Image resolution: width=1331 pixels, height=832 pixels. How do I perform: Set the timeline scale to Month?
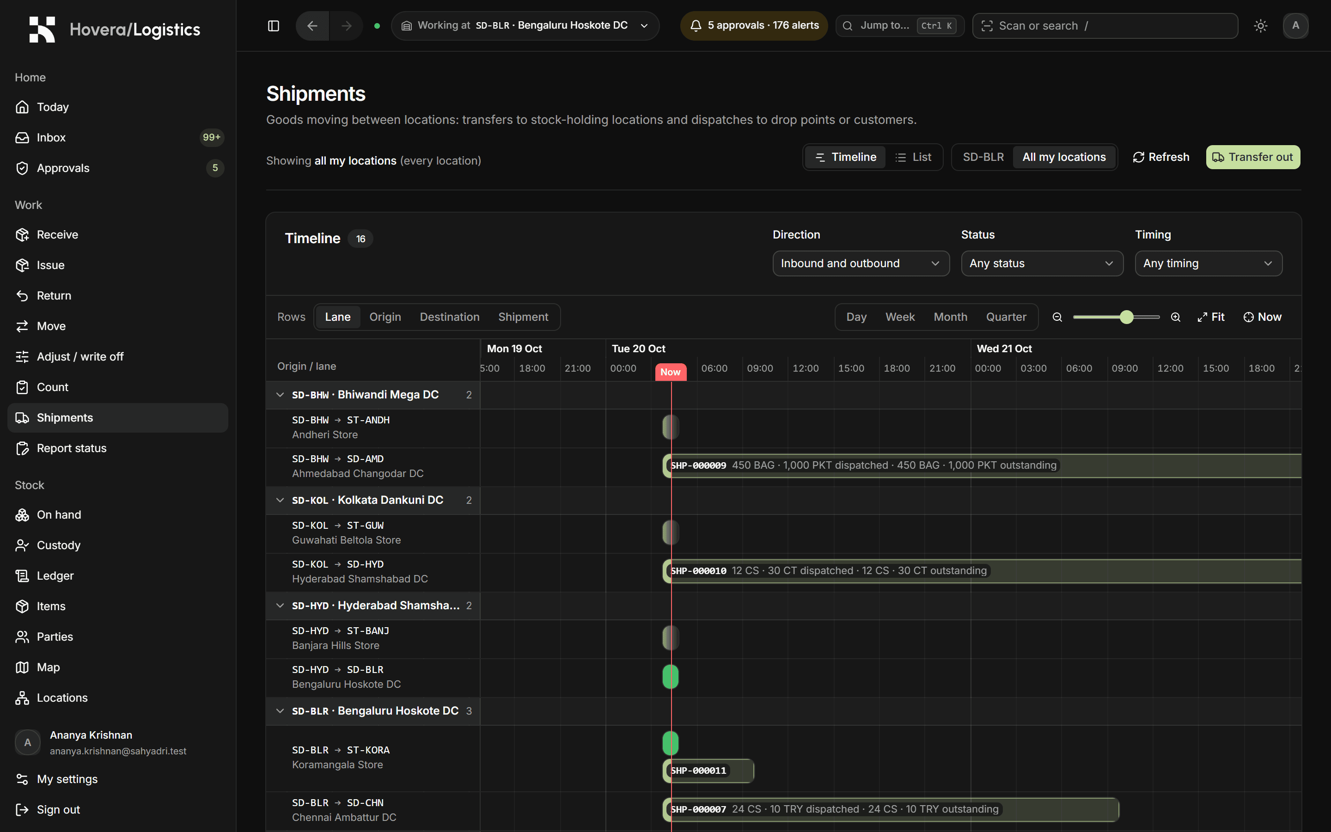tap(950, 317)
